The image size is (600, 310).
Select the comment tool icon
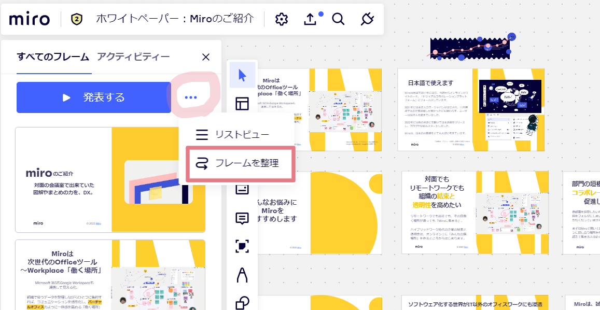tap(242, 218)
